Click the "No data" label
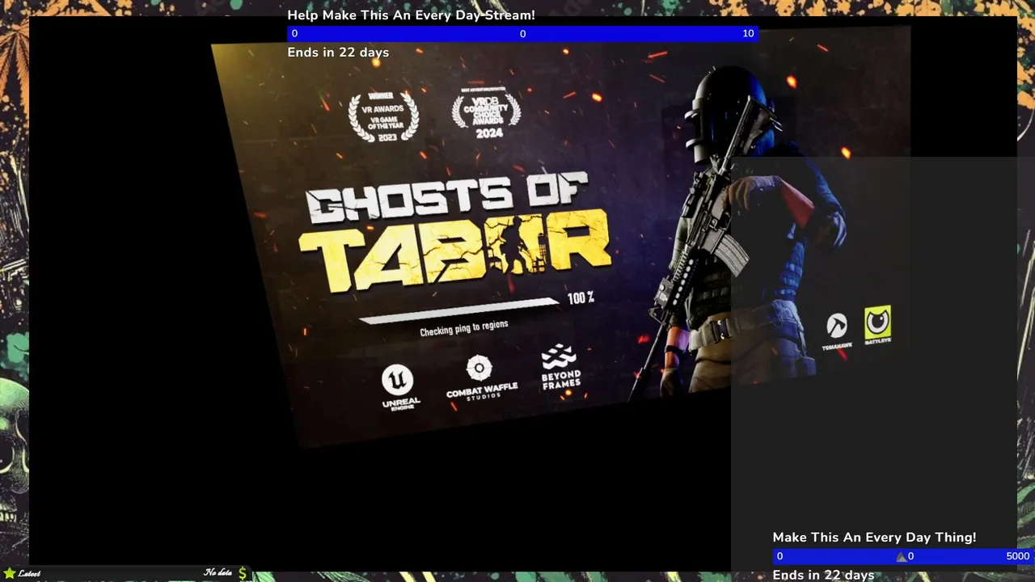The image size is (1035, 582). [218, 573]
